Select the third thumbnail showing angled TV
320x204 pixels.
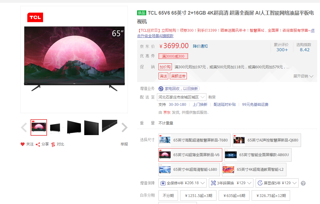click(x=74, y=127)
